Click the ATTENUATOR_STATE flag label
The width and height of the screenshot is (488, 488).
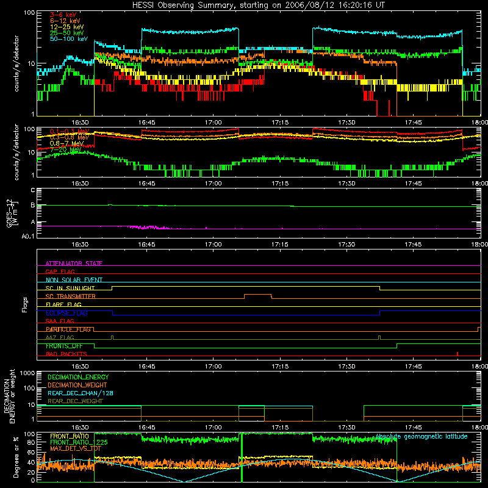pyautogui.click(x=74, y=264)
